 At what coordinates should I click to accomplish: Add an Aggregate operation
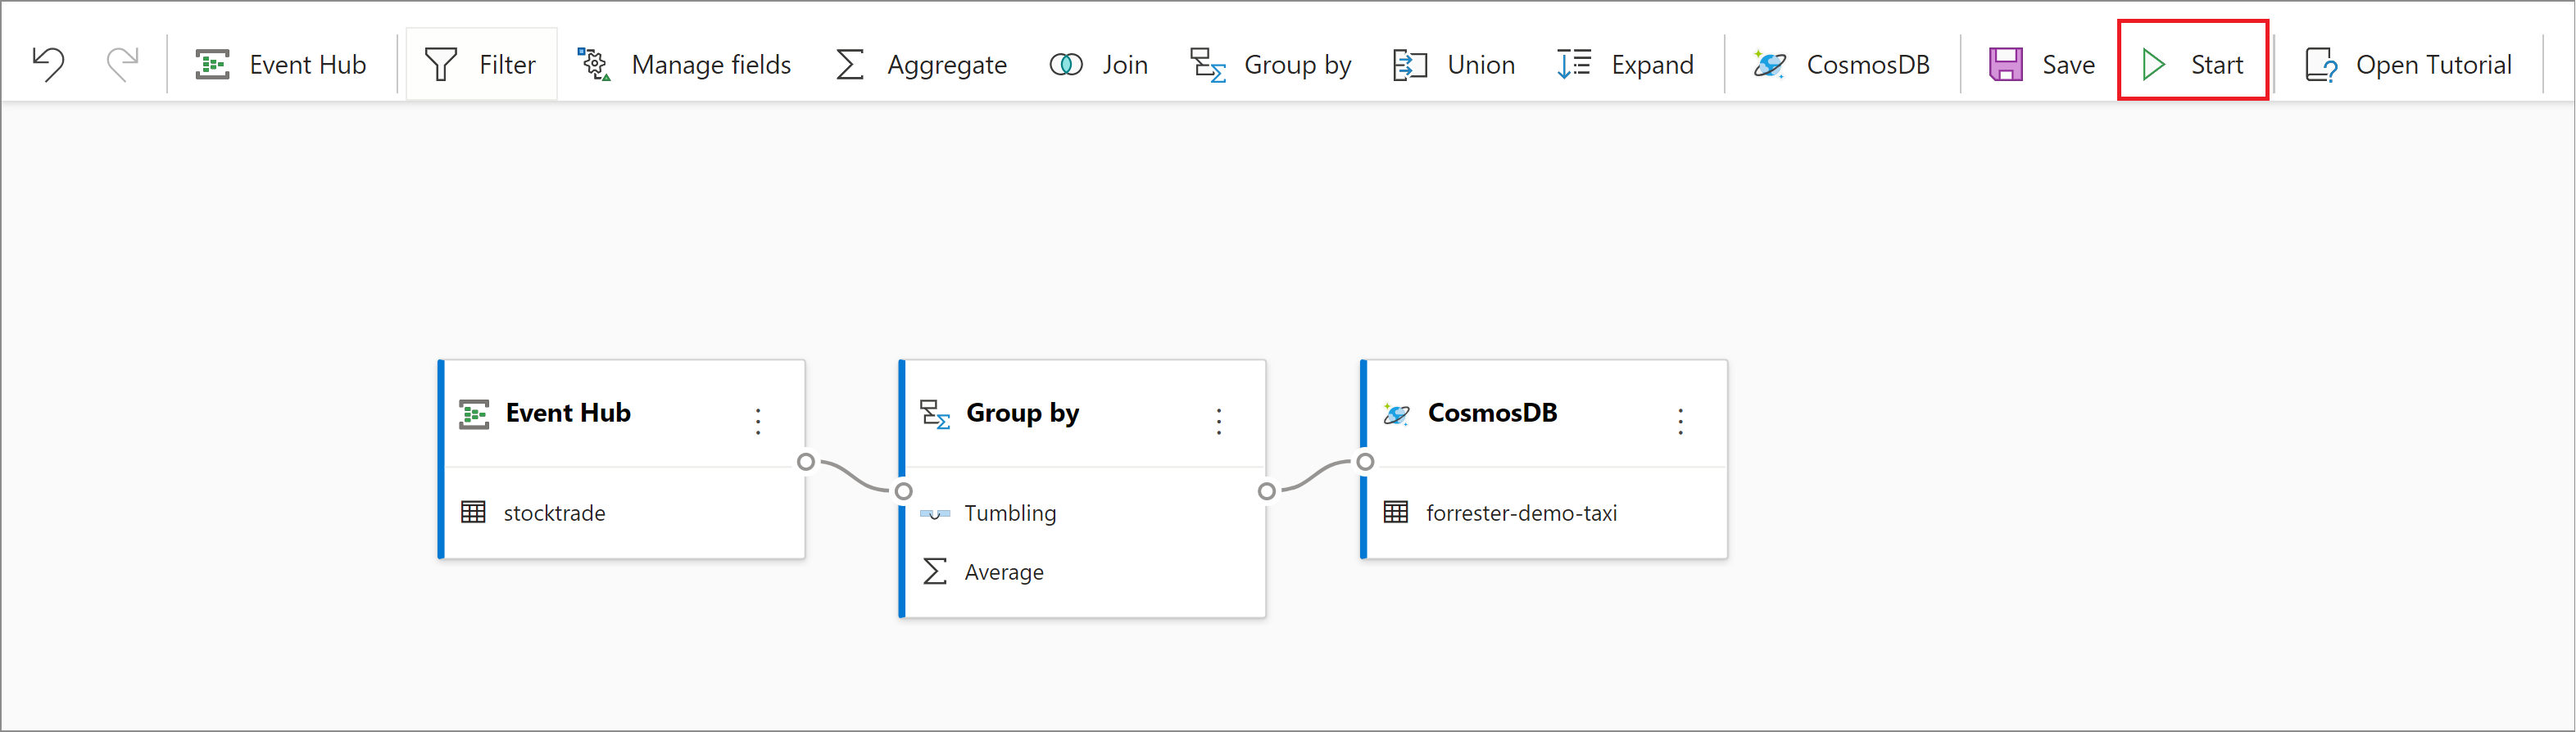pyautogui.click(x=921, y=65)
